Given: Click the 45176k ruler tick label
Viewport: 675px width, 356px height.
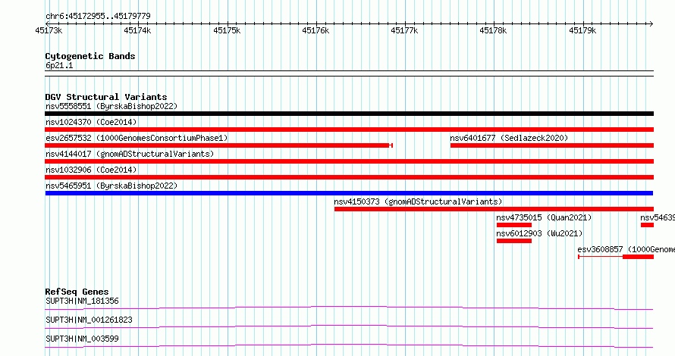Looking at the screenshot, I should pos(316,30).
